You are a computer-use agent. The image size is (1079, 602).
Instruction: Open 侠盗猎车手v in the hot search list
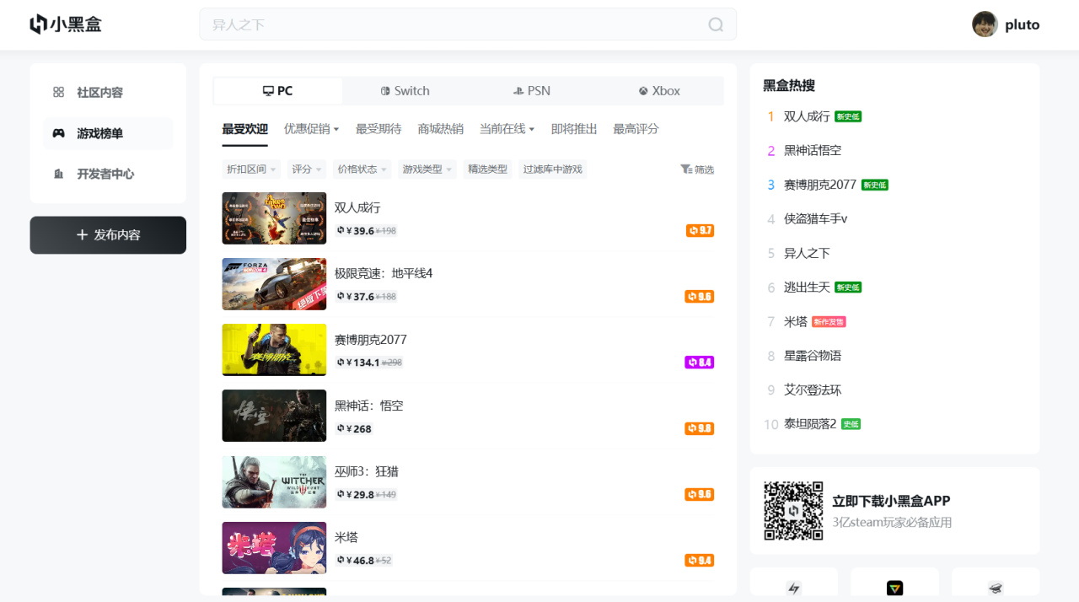point(816,219)
